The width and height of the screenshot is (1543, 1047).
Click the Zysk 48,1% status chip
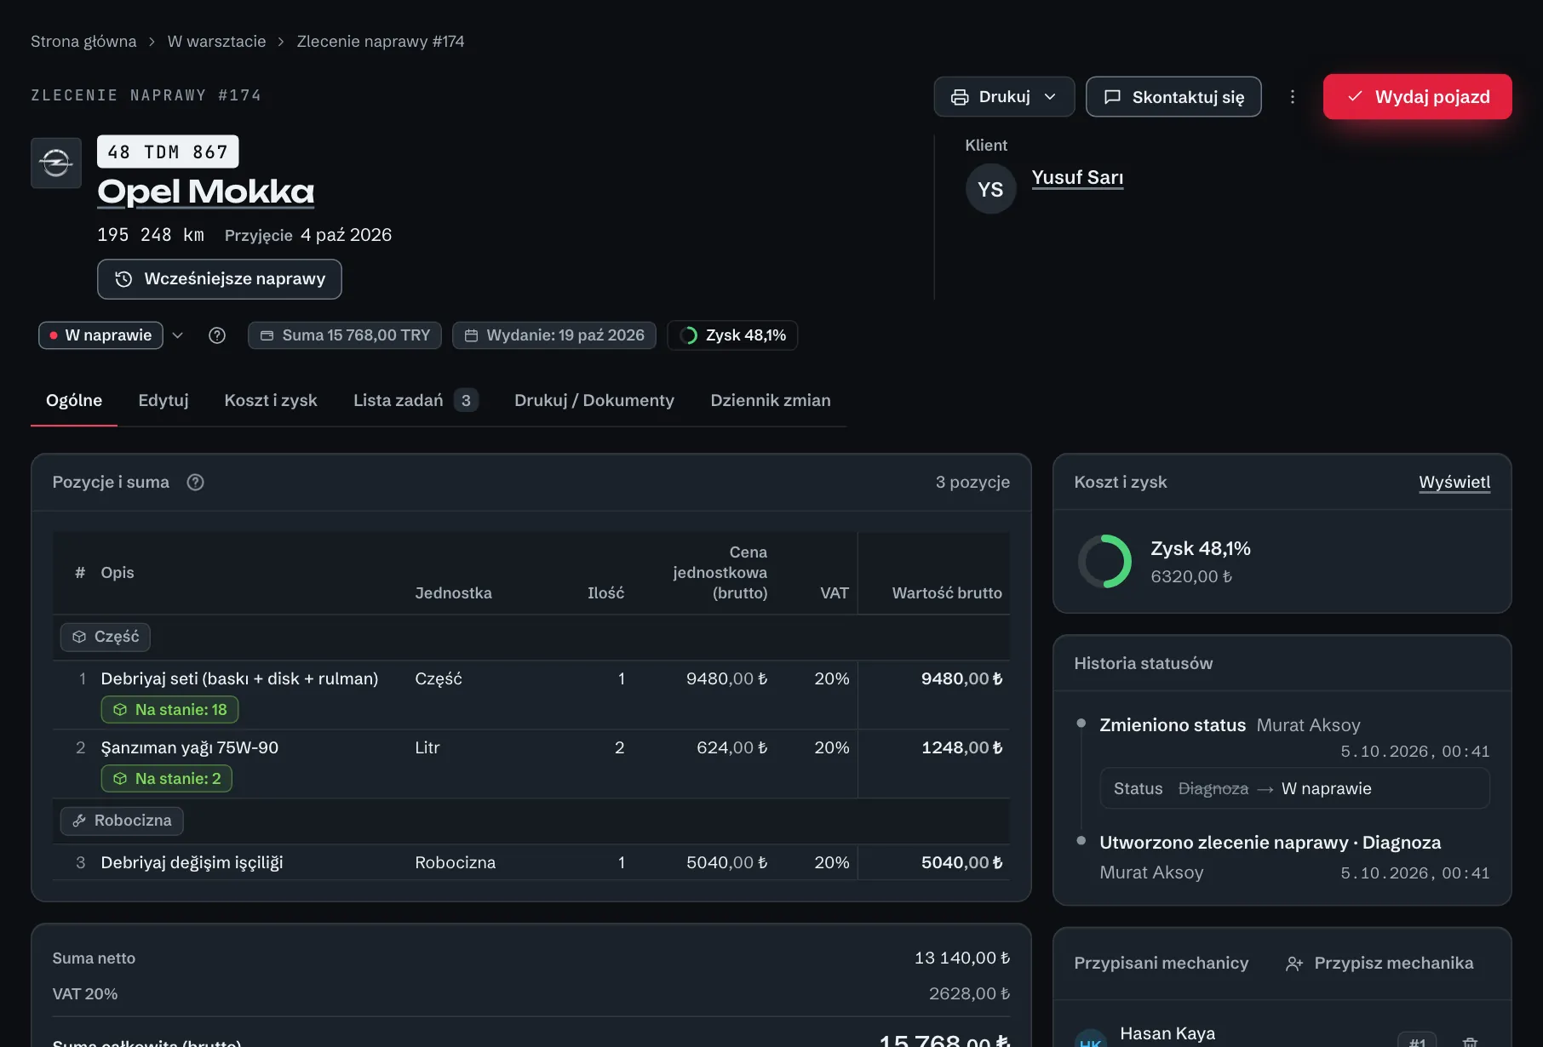tap(732, 335)
